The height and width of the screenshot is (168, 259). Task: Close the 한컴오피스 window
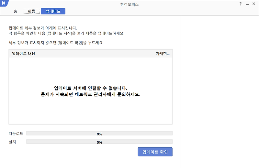[x=254, y=4]
